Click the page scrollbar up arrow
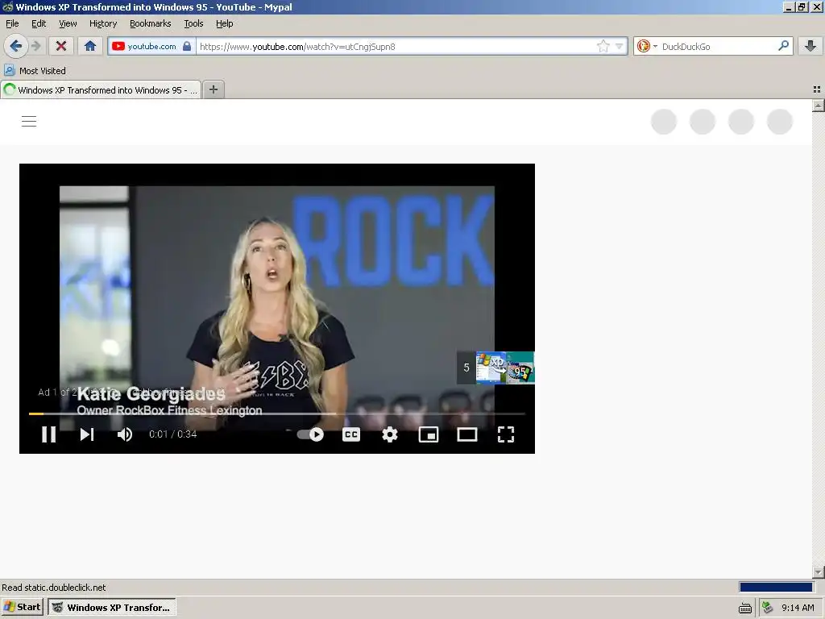The height and width of the screenshot is (619, 825). tap(818, 106)
